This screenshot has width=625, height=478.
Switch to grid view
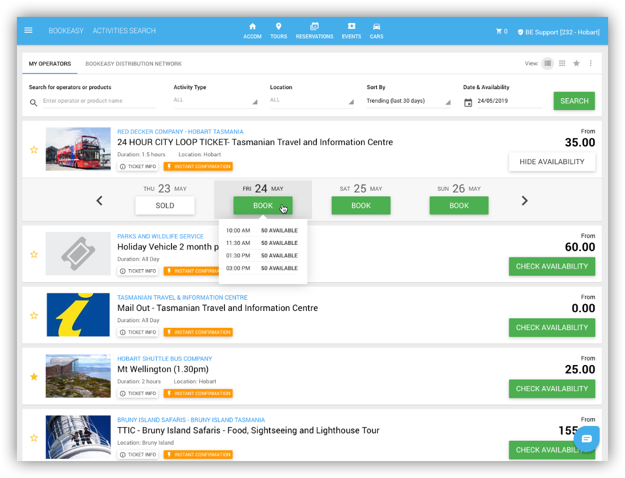(562, 63)
